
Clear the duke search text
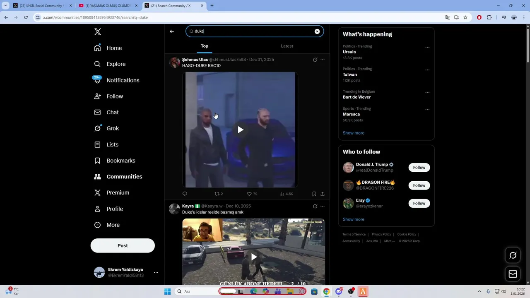pos(317,31)
